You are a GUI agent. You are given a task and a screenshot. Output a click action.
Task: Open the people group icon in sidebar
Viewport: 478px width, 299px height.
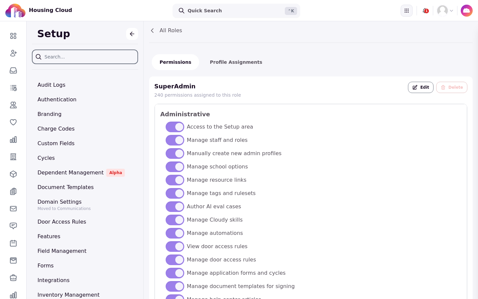(13, 105)
